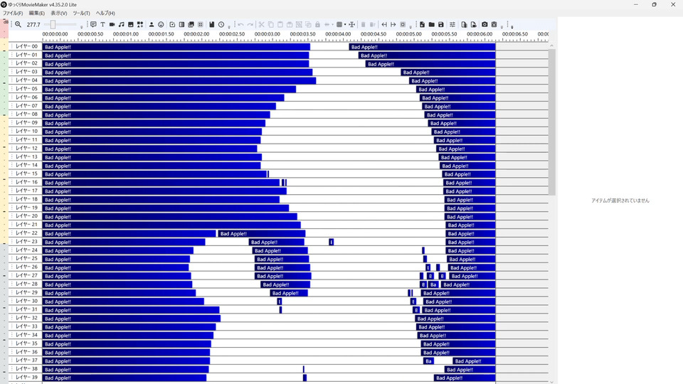Select right Bad Apple!! clip on layer 18
This screenshot has width=683, height=384.
click(470, 199)
